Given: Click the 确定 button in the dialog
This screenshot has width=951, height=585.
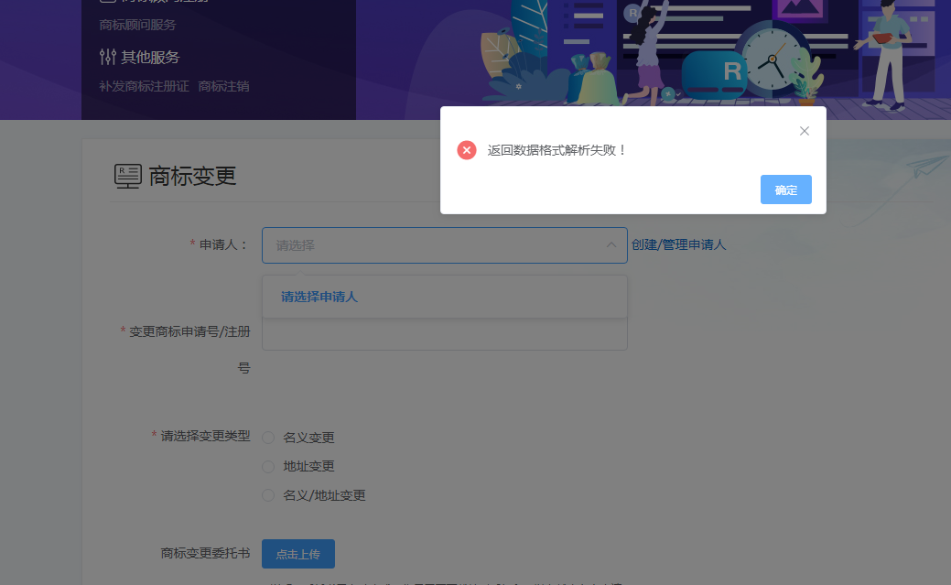Looking at the screenshot, I should click(786, 190).
